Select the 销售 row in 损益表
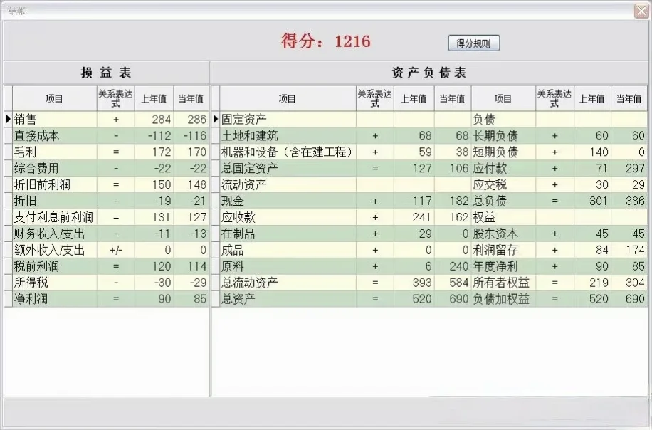The image size is (652, 430). pos(107,120)
